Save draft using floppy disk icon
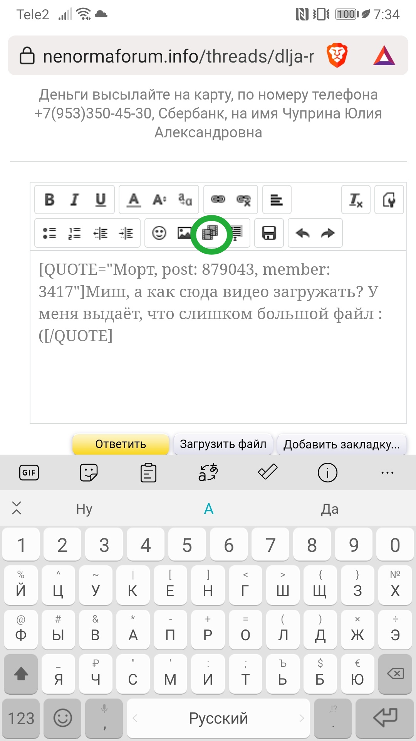416x741 pixels. click(x=269, y=233)
